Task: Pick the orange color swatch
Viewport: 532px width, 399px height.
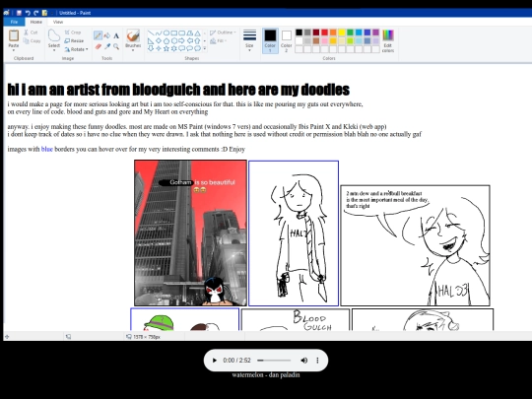Action: pyautogui.click(x=333, y=33)
